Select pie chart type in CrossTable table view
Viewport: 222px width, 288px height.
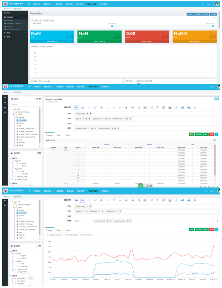click(101, 108)
